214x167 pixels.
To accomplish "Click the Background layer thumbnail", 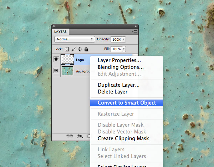I will click(x=67, y=71).
